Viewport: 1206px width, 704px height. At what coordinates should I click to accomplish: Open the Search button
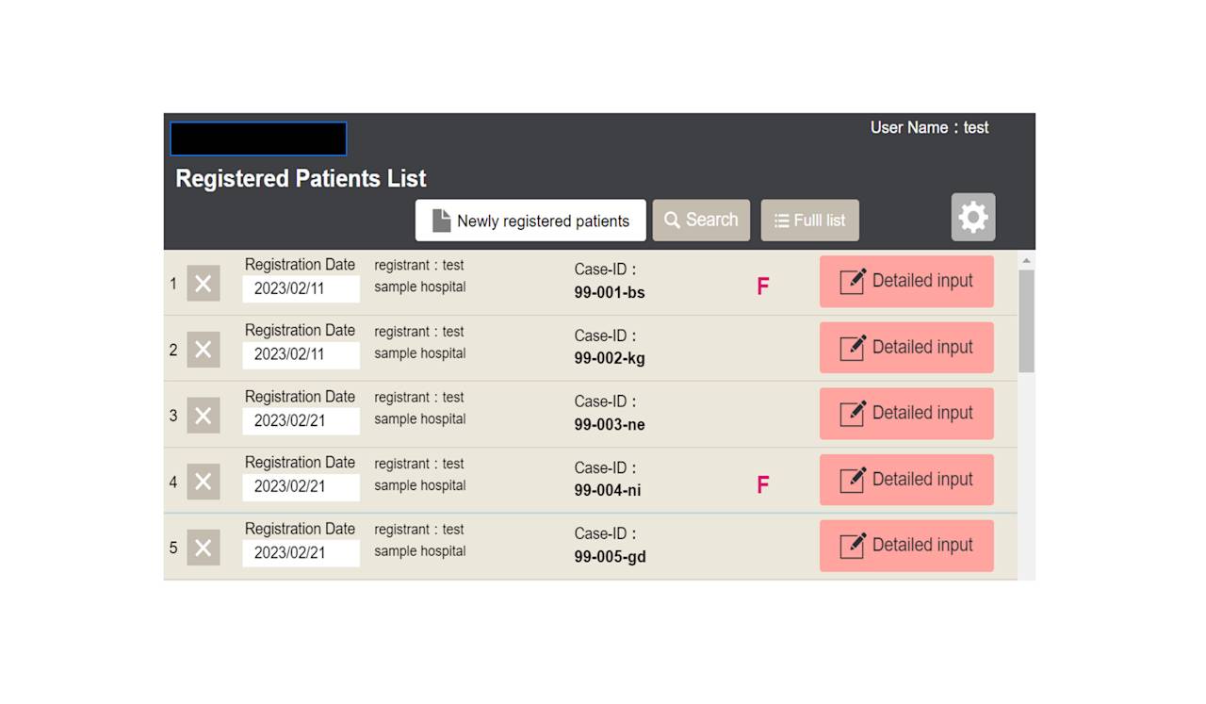[701, 221]
